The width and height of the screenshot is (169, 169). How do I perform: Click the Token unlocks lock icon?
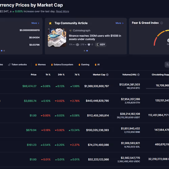[x=9, y=65]
